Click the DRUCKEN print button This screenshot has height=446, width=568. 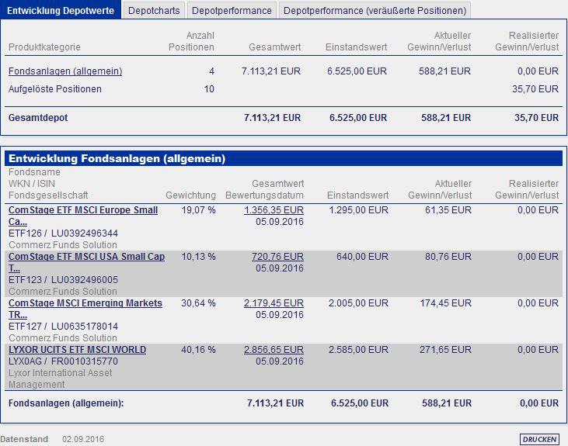pyautogui.click(x=539, y=439)
